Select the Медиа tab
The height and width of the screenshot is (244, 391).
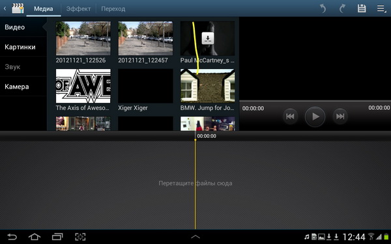point(44,8)
